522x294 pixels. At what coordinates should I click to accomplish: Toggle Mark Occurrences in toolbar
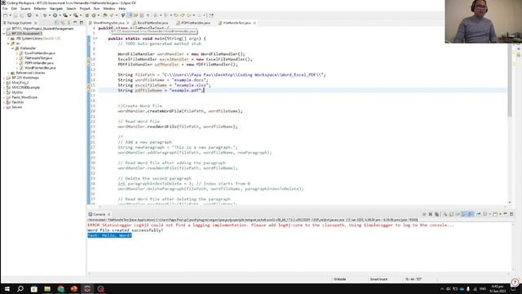(x=130, y=16)
